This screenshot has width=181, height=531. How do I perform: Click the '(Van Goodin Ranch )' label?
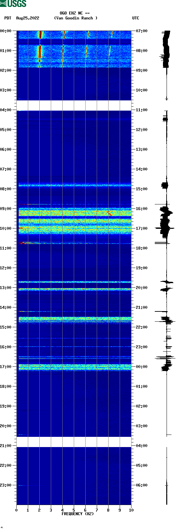click(76, 18)
